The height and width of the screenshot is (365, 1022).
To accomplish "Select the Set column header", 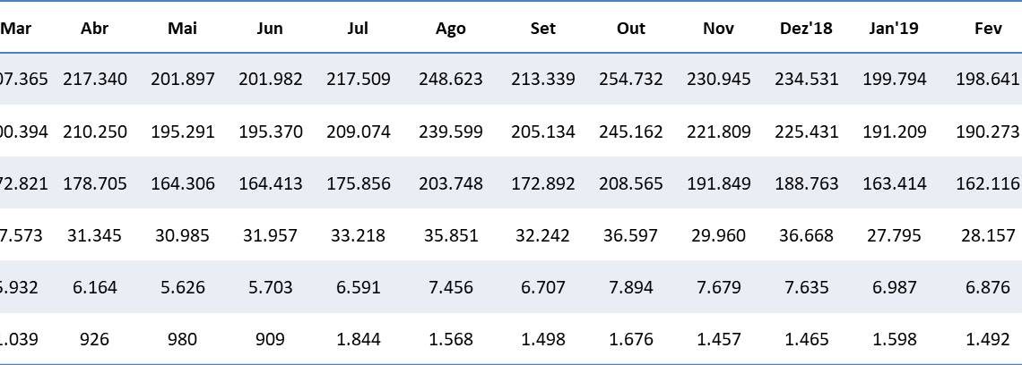I will click(x=542, y=28).
